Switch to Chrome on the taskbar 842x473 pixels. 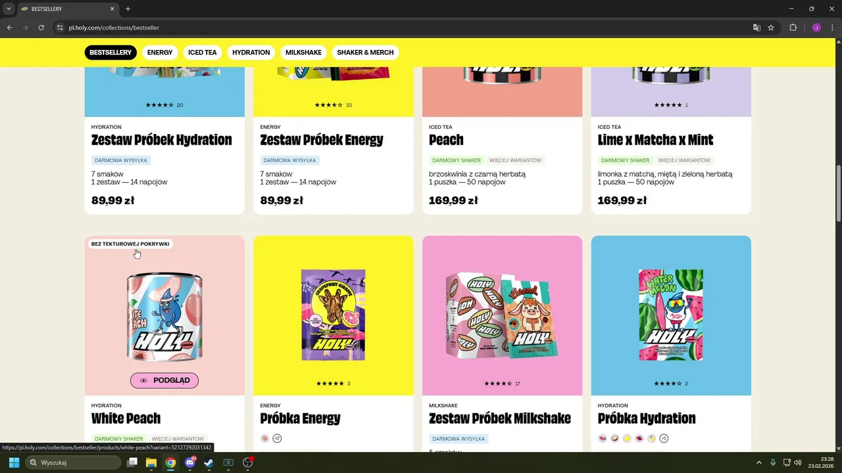coord(170,462)
